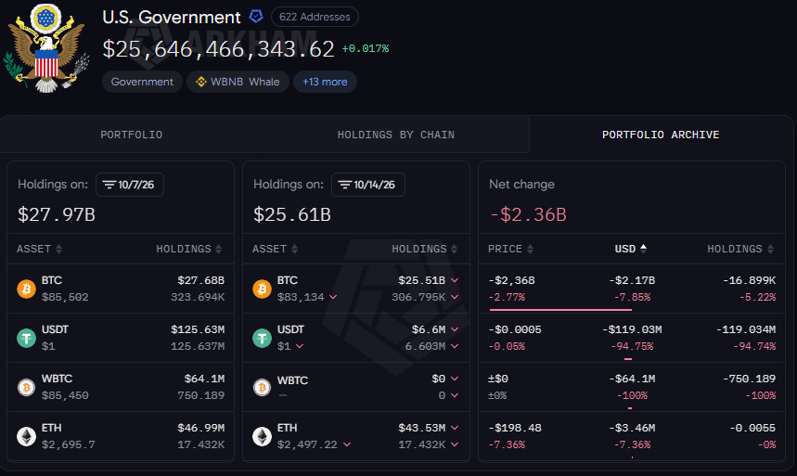Click the $25,646,466,343.62 total balance
This screenshot has height=476, width=797.
[x=219, y=49]
